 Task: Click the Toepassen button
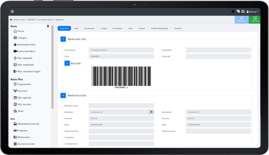coord(242,19)
